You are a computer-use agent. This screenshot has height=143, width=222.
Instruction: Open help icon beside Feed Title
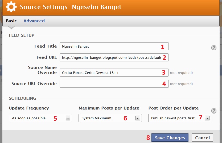(x=214, y=48)
